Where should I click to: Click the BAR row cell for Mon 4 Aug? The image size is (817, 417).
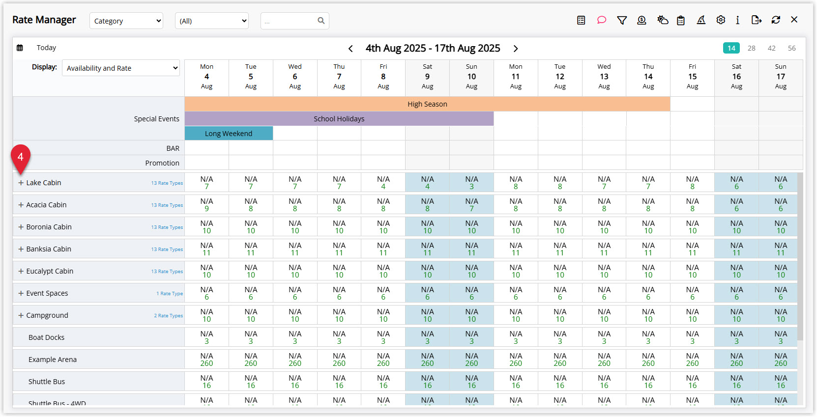[x=206, y=148]
